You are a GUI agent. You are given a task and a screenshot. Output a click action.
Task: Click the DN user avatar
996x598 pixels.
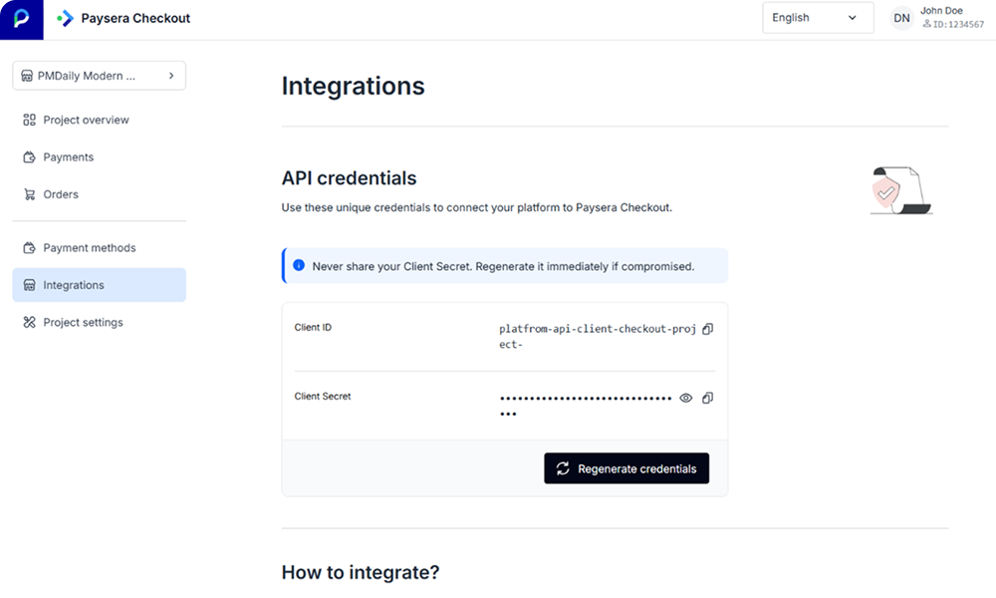pyautogui.click(x=901, y=18)
